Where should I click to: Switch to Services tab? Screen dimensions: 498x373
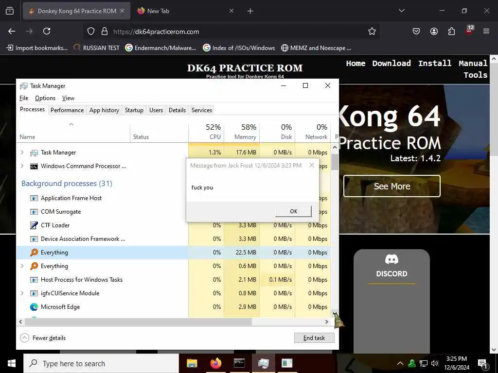click(202, 110)
